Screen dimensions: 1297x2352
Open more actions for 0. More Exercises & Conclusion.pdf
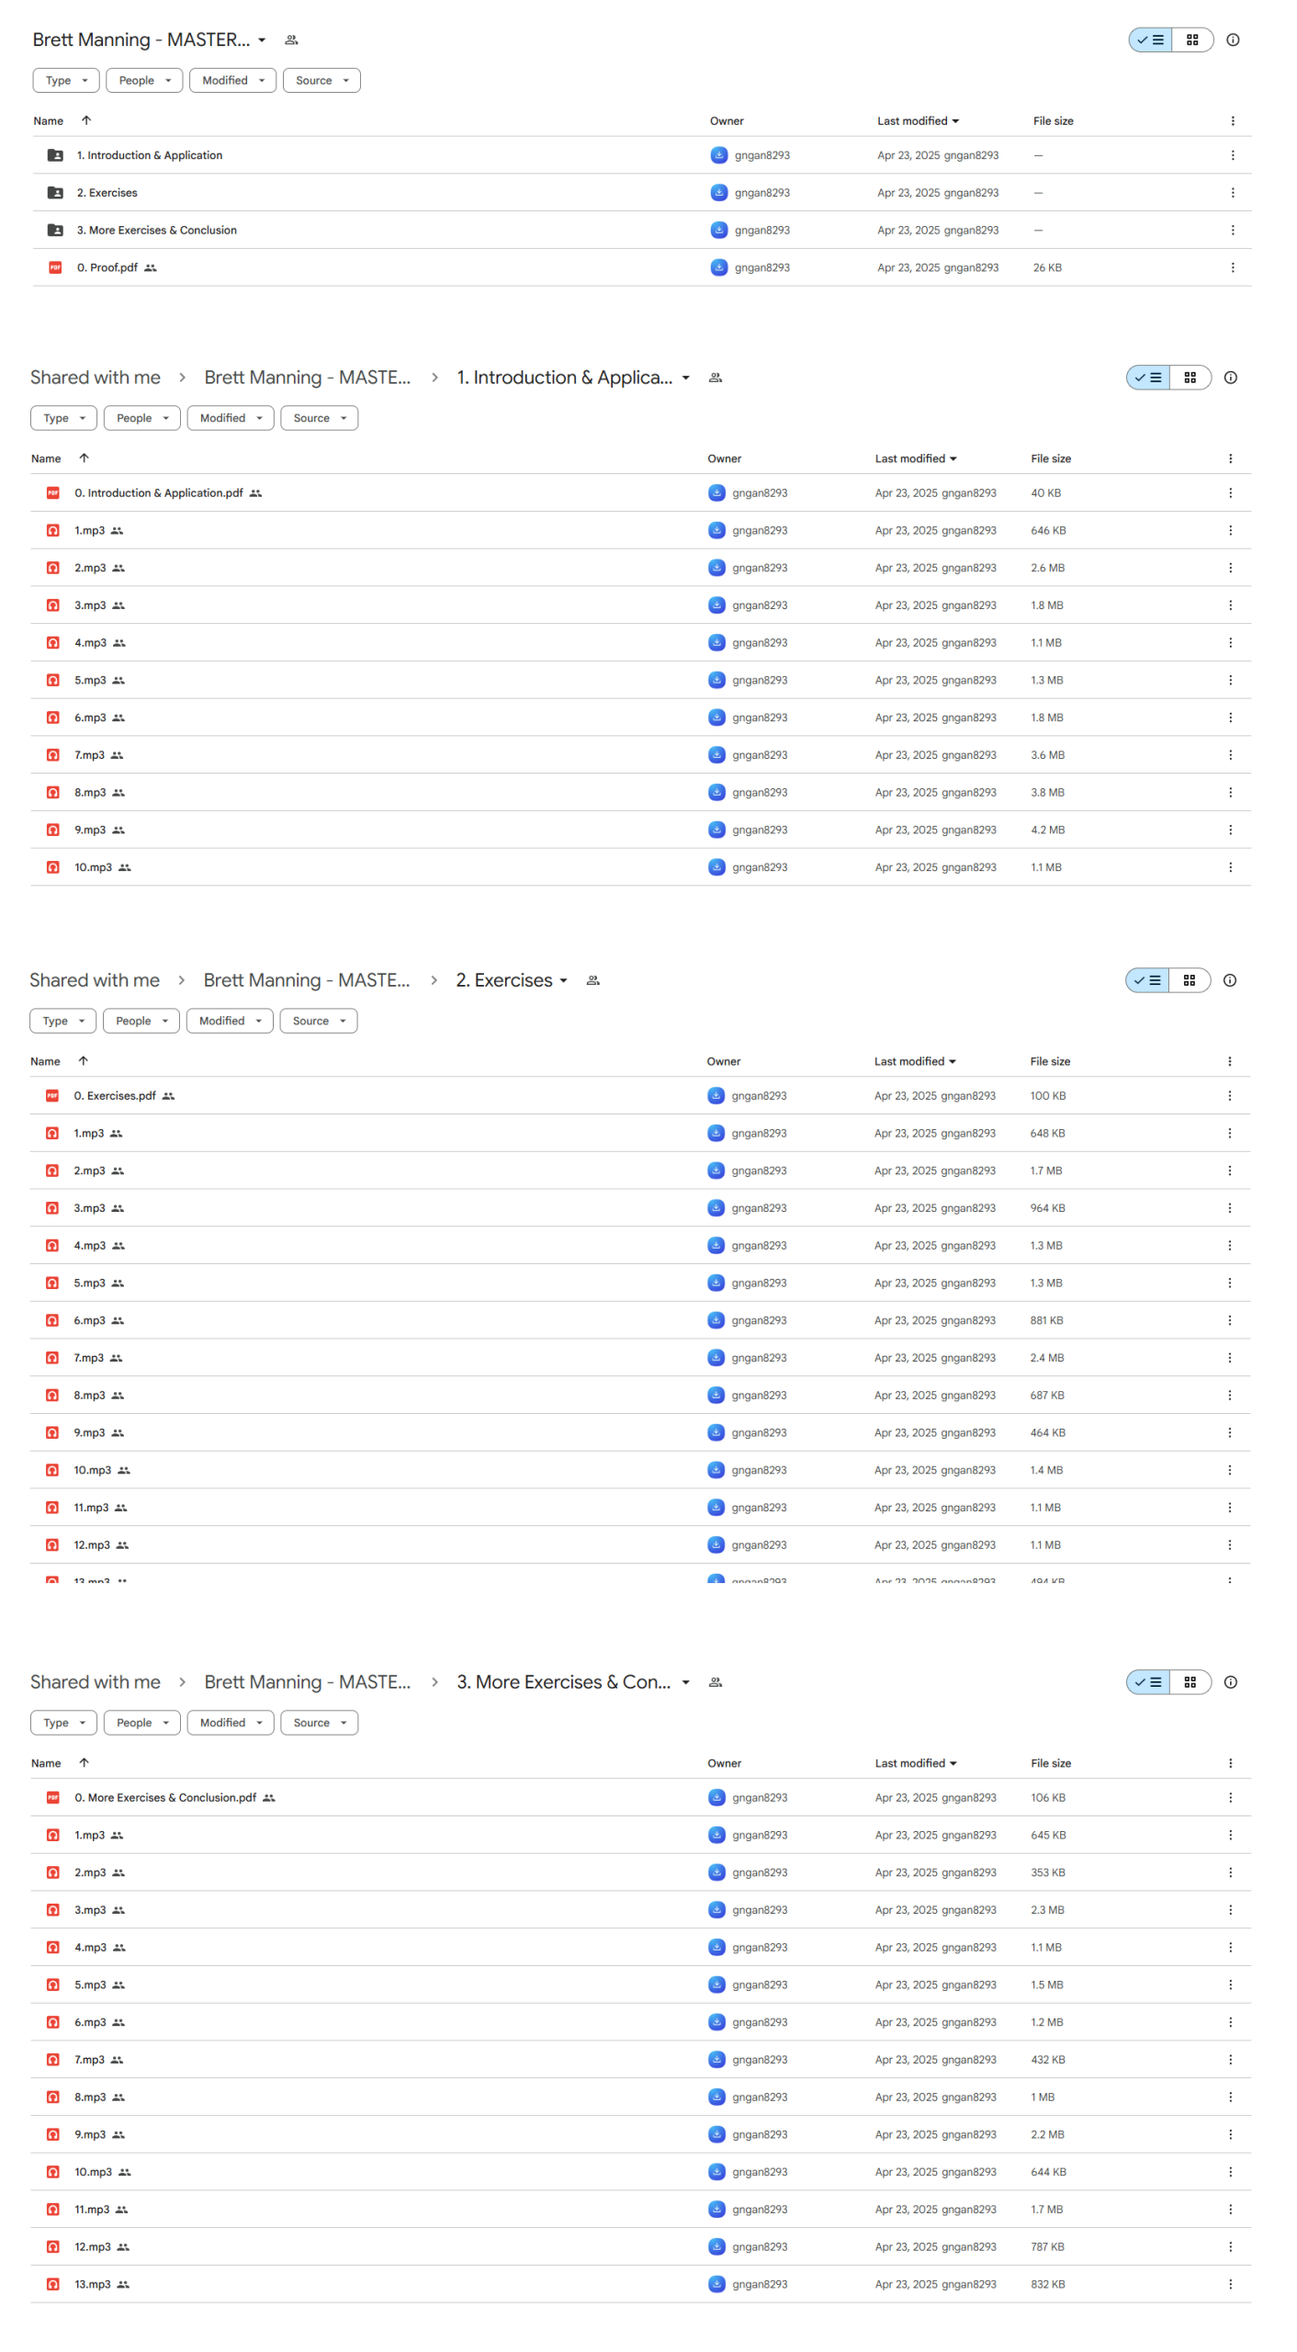pos(1230,1798)
